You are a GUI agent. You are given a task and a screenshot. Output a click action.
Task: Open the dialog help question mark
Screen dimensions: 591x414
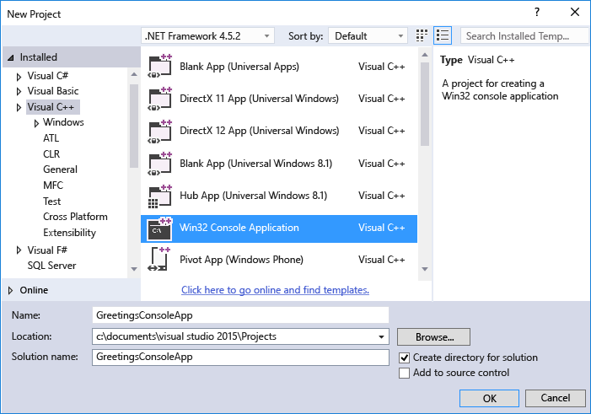click(537, 13)
